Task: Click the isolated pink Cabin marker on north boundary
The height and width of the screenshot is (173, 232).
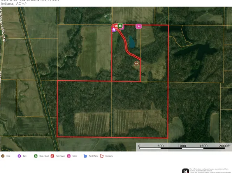Action: pos(139,26)
